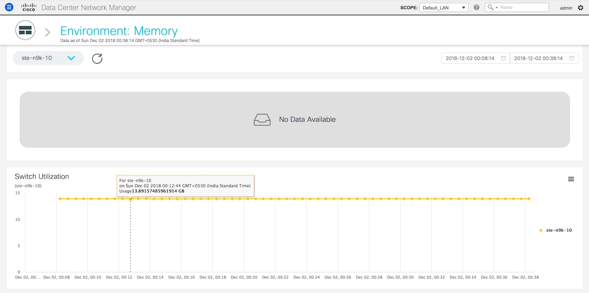This screenshot has width=589, height=293.
Task: Click the last data point on the chart line
Action: coord(529,199)
